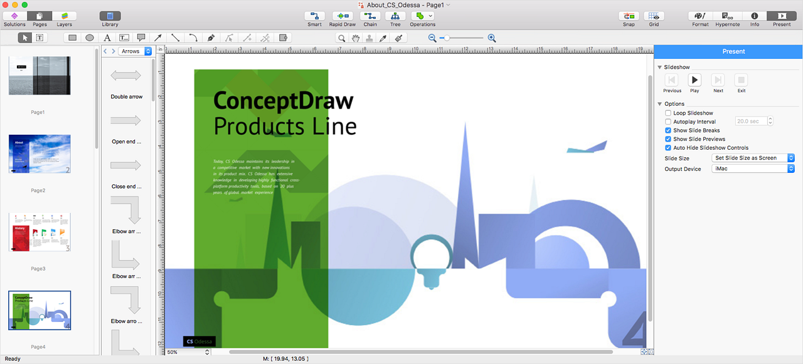The height and width of the screenshot is (364, 803).
Task: Open the Output Device dropdown
Action: point(753,169)
